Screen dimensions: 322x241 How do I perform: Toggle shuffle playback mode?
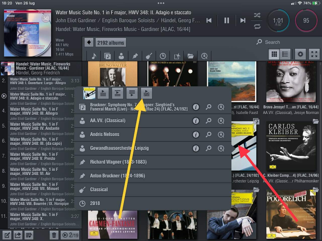(x=257, y=15)
